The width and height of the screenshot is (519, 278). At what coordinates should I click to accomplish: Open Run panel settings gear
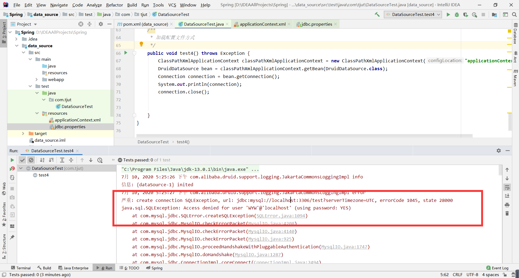499,151
